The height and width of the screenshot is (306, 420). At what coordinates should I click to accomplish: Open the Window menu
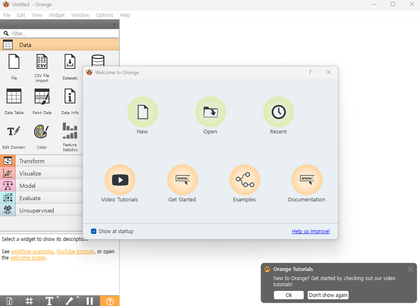80,15
